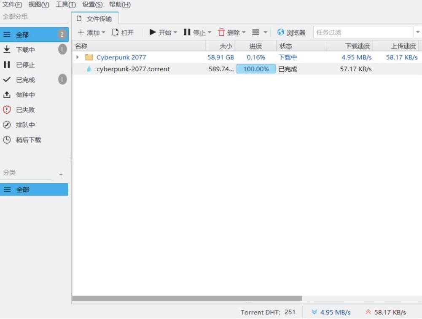422x319 pixels.
Task: Select 全部 under the 分类 section
Action: coord(34,189)
